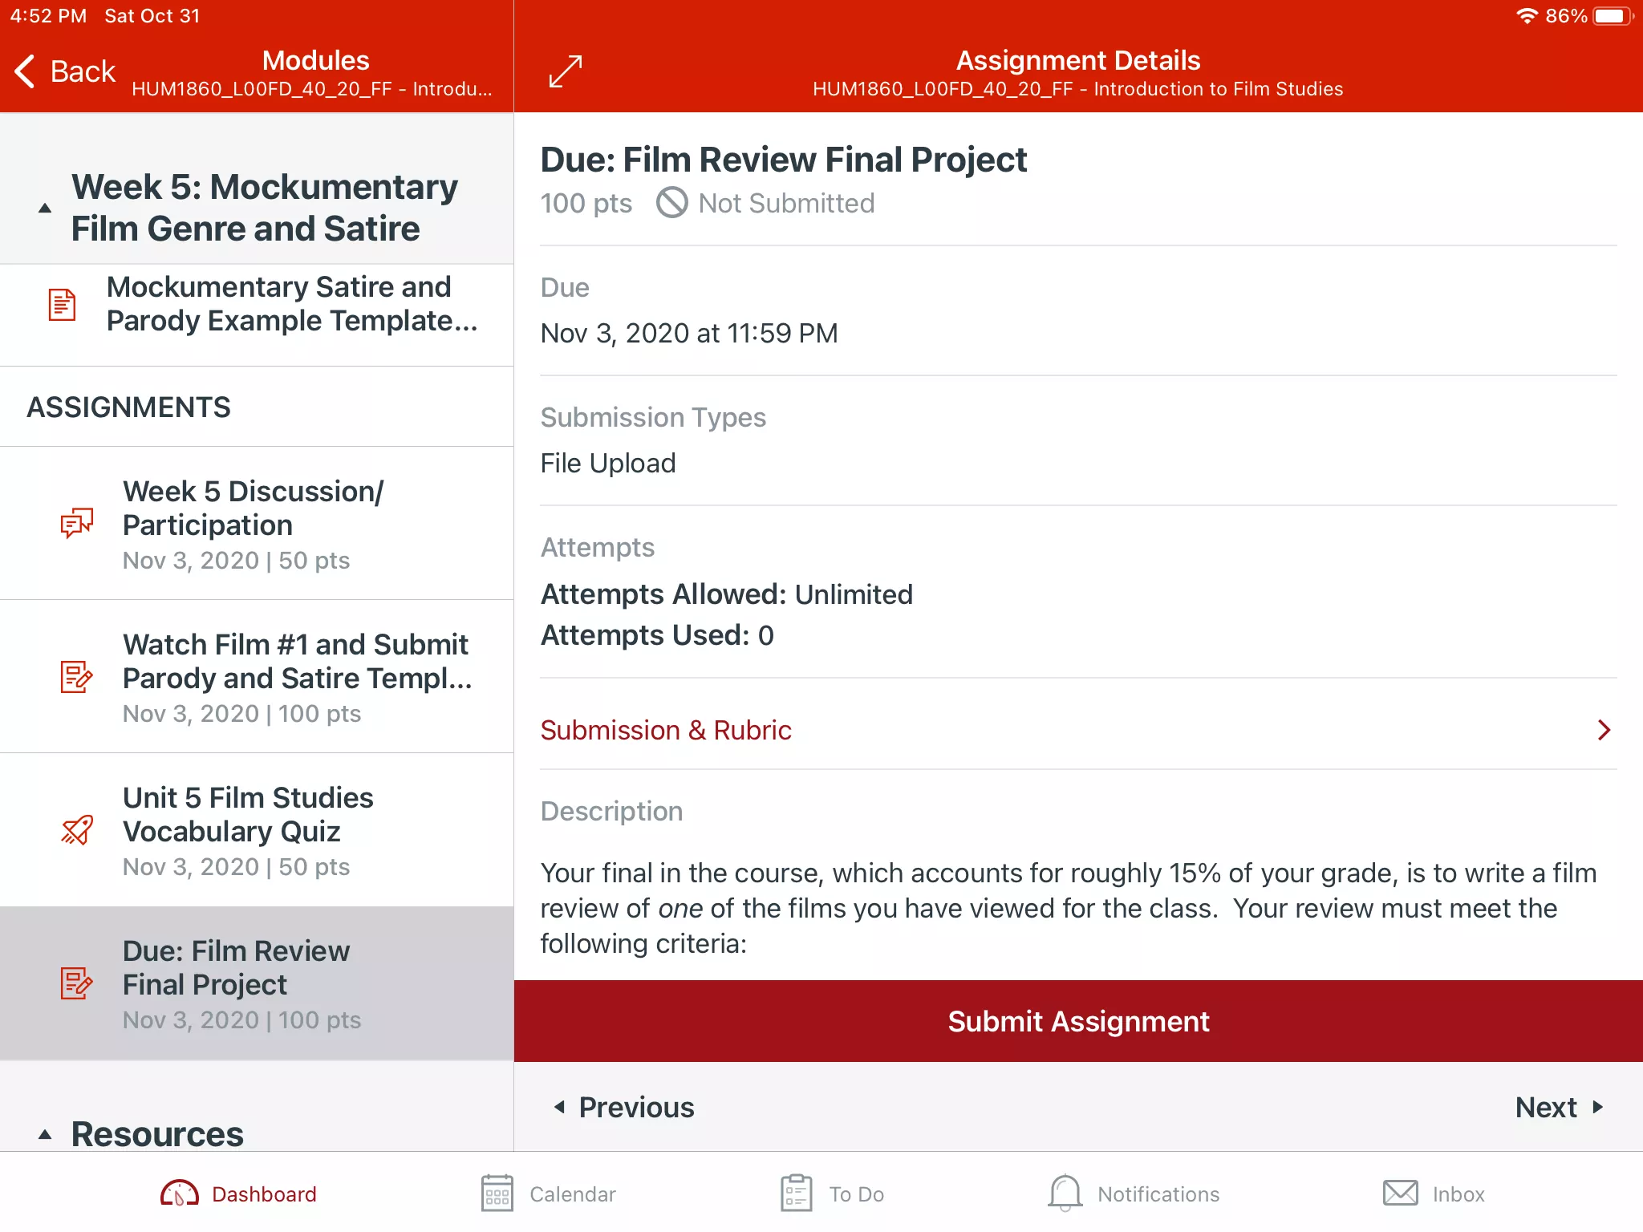1643x1232 pixels.
Task: Click the due date Nov 3, 2020 at 11:59 PM
Action: tap(689, 333)
